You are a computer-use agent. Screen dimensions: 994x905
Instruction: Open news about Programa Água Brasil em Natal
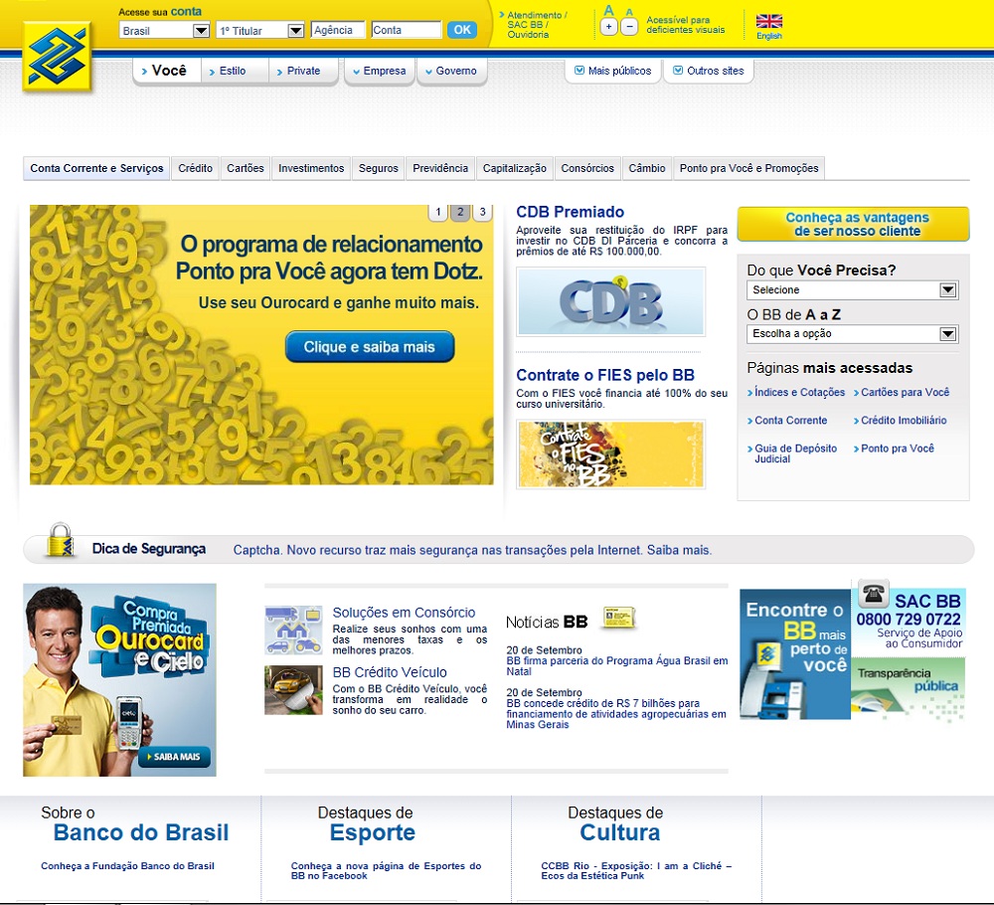617,666
